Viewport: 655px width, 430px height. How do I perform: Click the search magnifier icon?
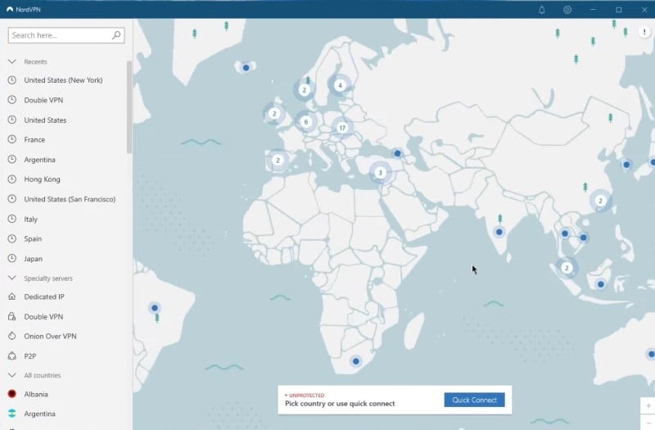point(116,35)
